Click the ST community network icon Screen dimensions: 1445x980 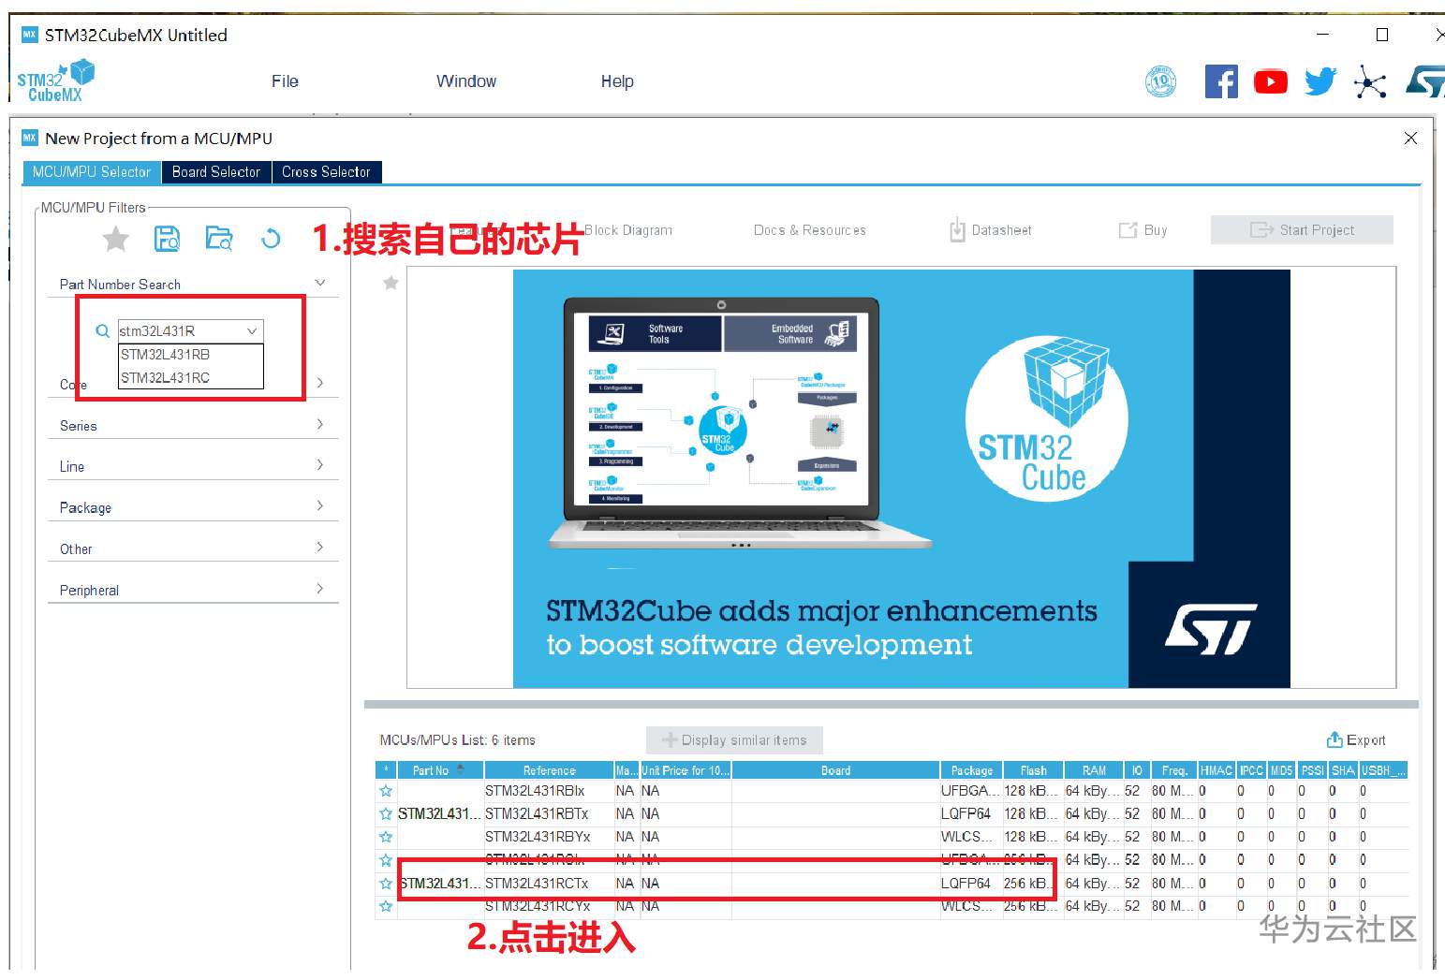pyautogui.click(x=1370, y=82)
